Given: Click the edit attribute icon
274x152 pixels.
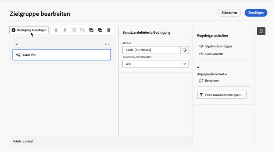Looking at the screenshot, I should coord(185,50).
